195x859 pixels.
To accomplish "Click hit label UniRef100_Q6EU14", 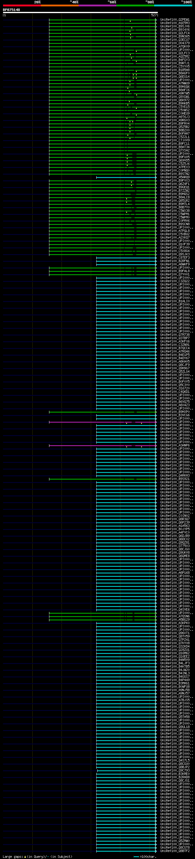I will (x=175, y=77).
